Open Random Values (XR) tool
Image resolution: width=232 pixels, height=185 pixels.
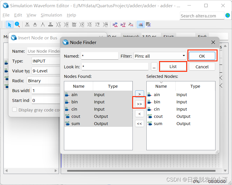[105, 25]
